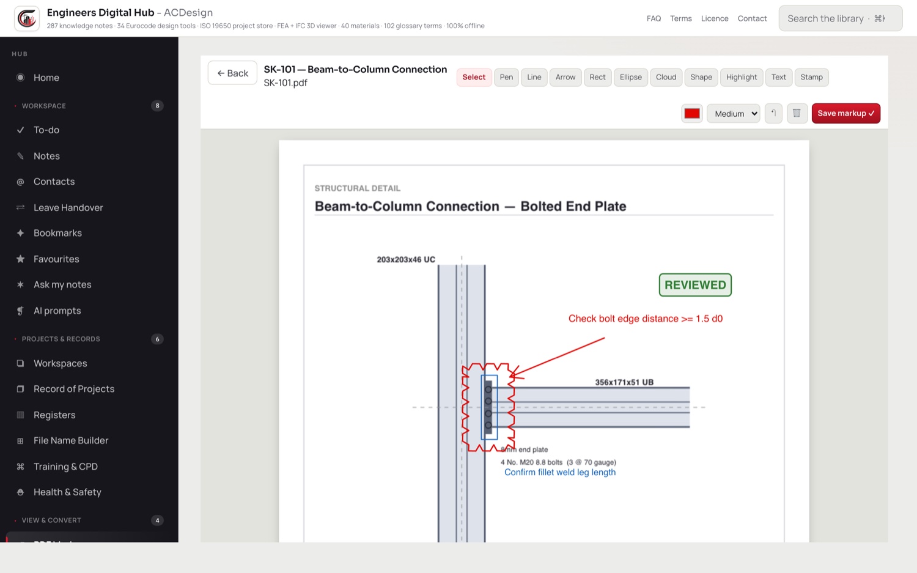Click the Contacts at-sign icon
This screenshot has height=573, width=917.
pyautogui.click(x=20, y=182)
